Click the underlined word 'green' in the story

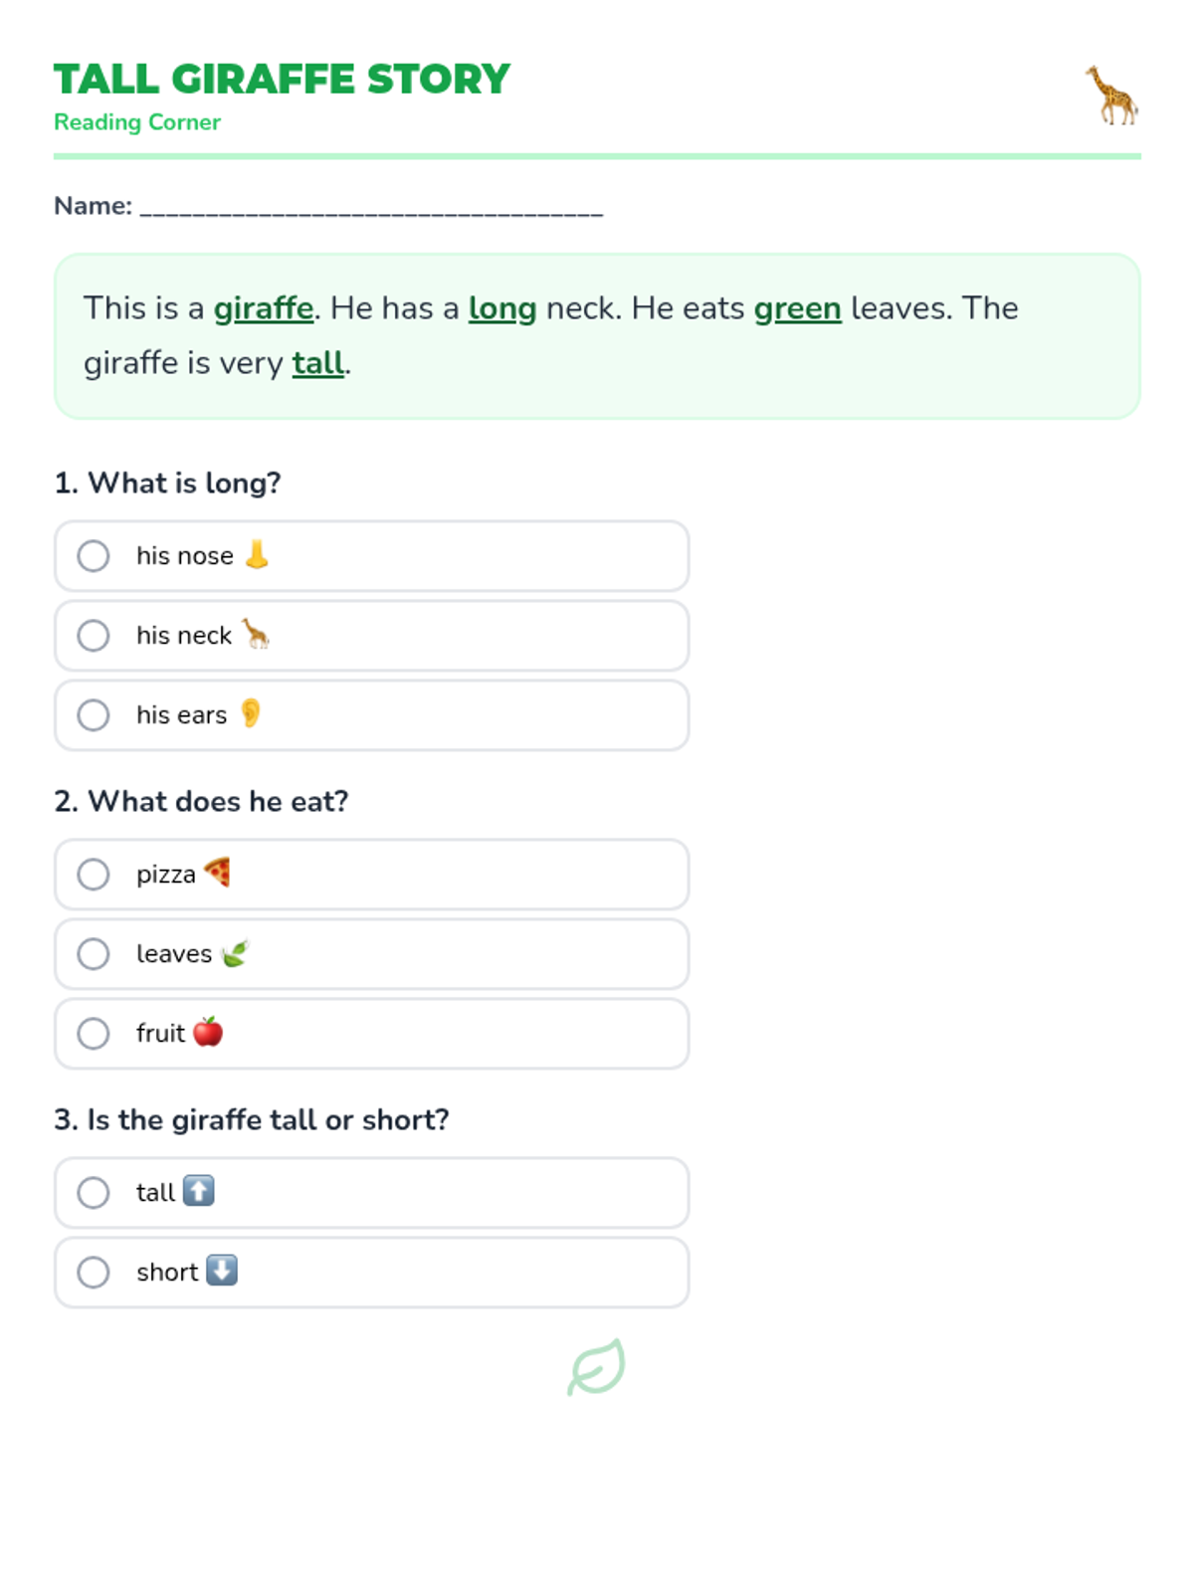[797, 308]
